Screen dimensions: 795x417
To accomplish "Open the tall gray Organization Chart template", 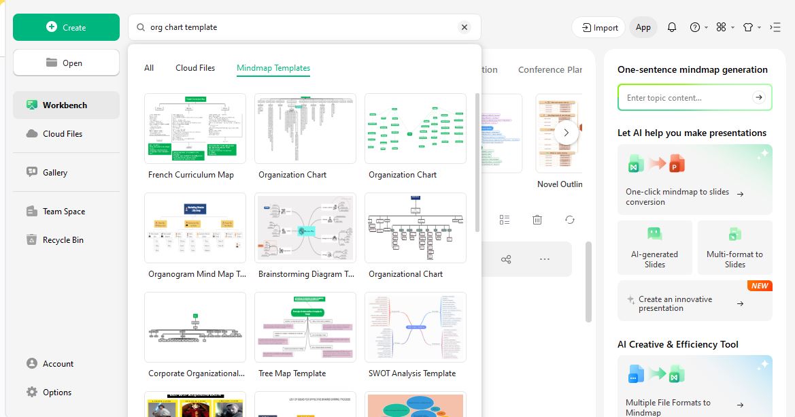I will point(305,129).
